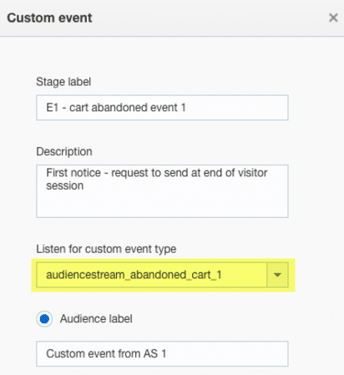This screenshot has height=375, width=344.
Task: Click the Custom event dialog title
Action: coord(49,18)
